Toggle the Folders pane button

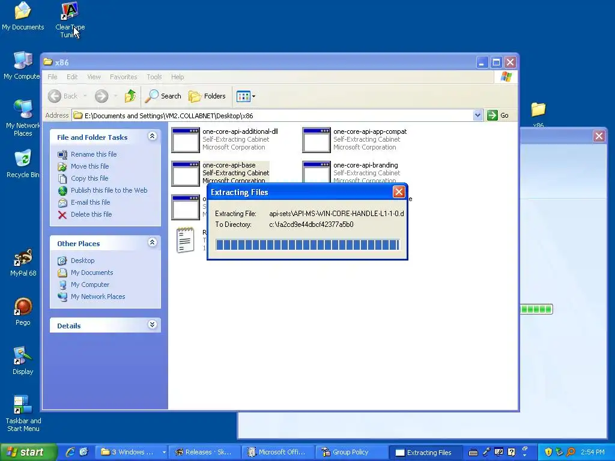click(207, 96)
